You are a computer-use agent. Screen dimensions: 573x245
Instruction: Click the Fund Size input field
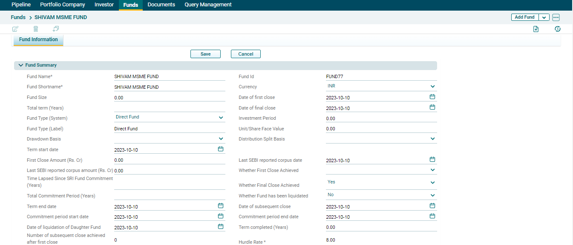(x=169, y=98)
